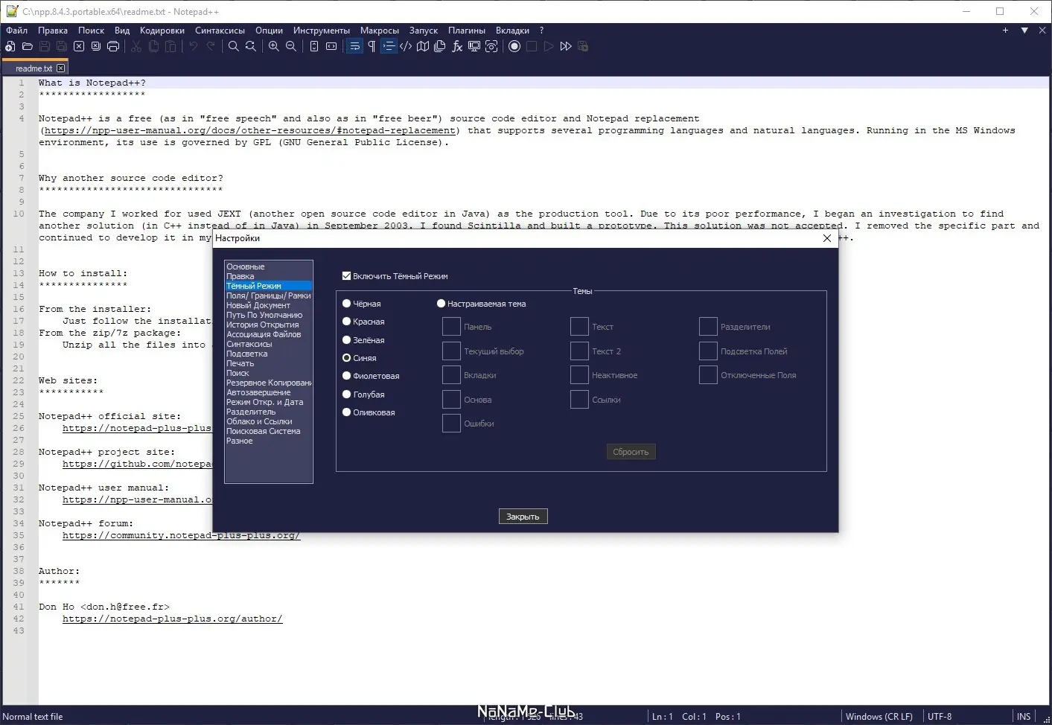
Task: Switch to the readme.txt tab
Action: [34, 68]
